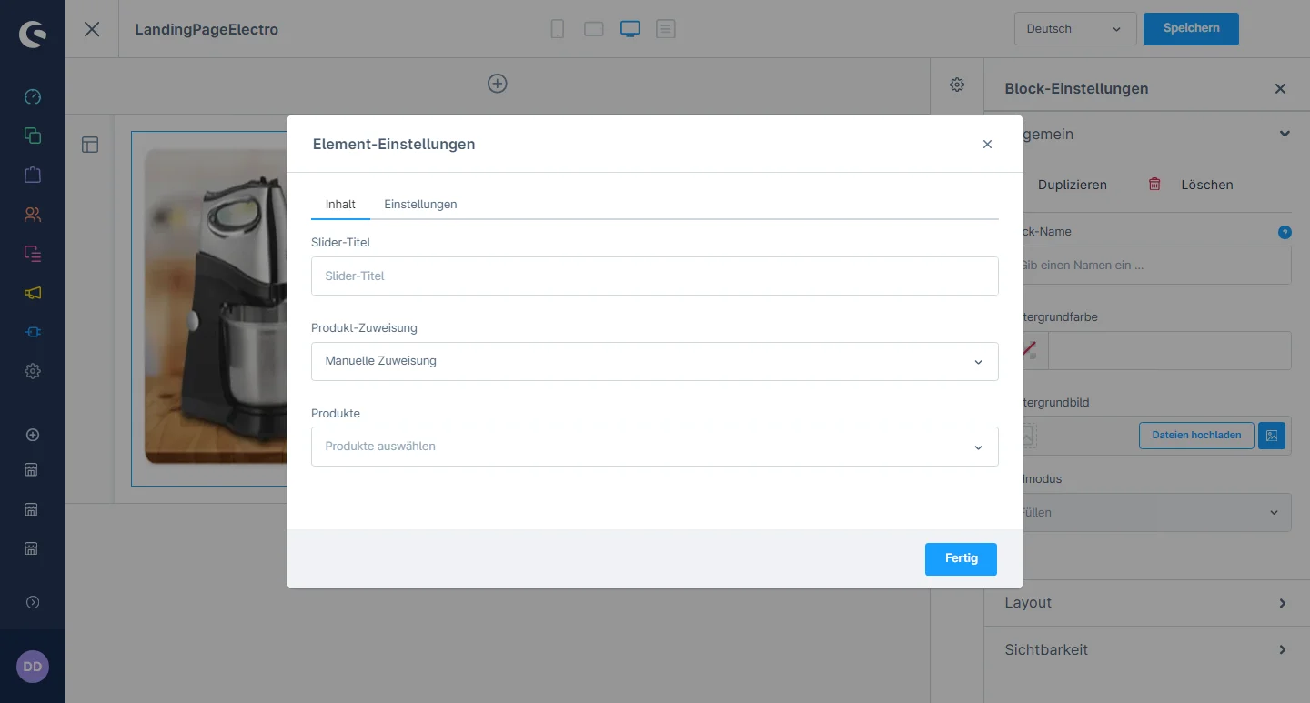Expand the Layout section
Viewport: 1310px width, 703px height.
(1145, 603)
